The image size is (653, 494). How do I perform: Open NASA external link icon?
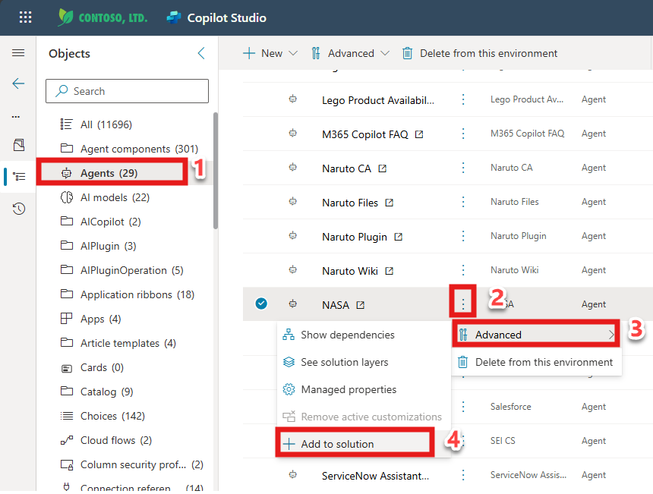tap(360, 305)
